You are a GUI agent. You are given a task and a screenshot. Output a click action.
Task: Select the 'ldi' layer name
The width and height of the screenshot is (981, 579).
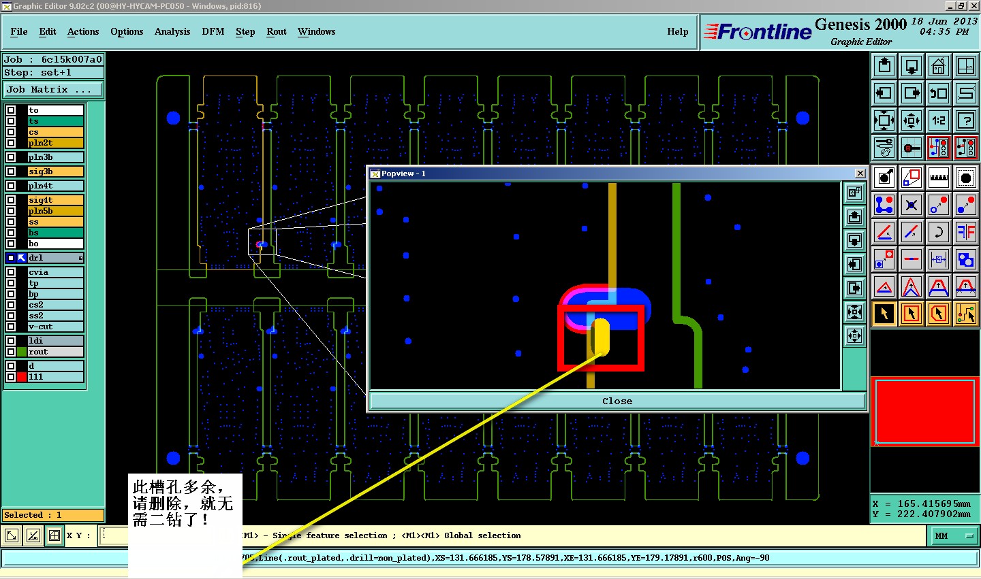click(x=55, y=341)
